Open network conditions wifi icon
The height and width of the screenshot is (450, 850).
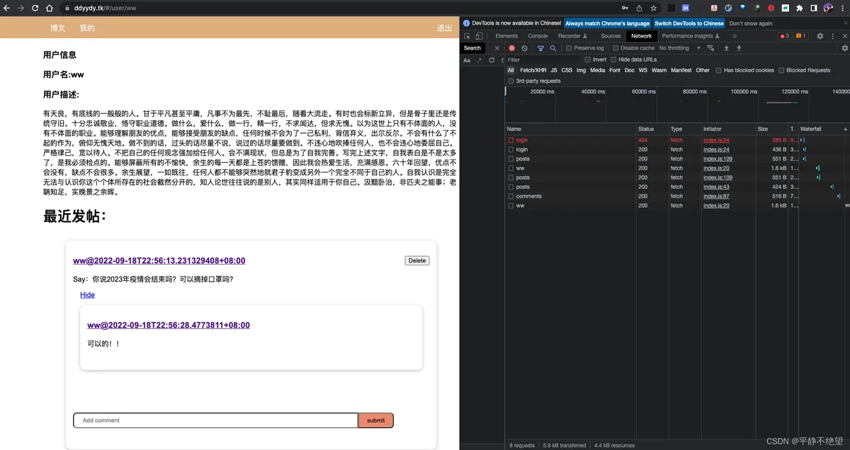point(709,48)
